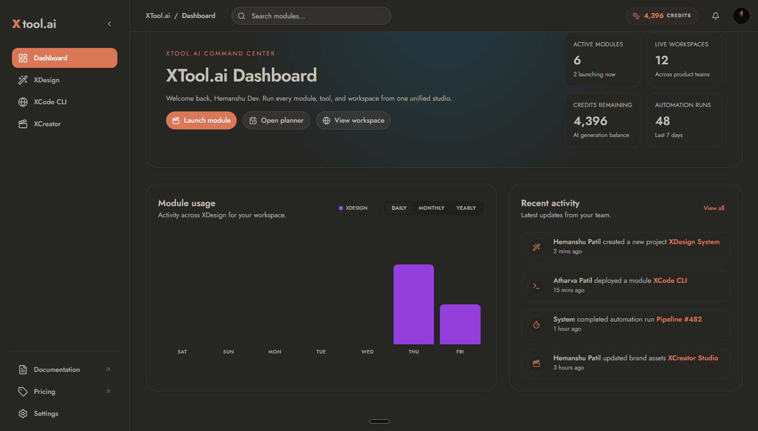The height and width of the screenshot is (431, 758).
Task: Click the XCreator clapperboard icon
Action: pyautogui.click(x=23, y=124)
